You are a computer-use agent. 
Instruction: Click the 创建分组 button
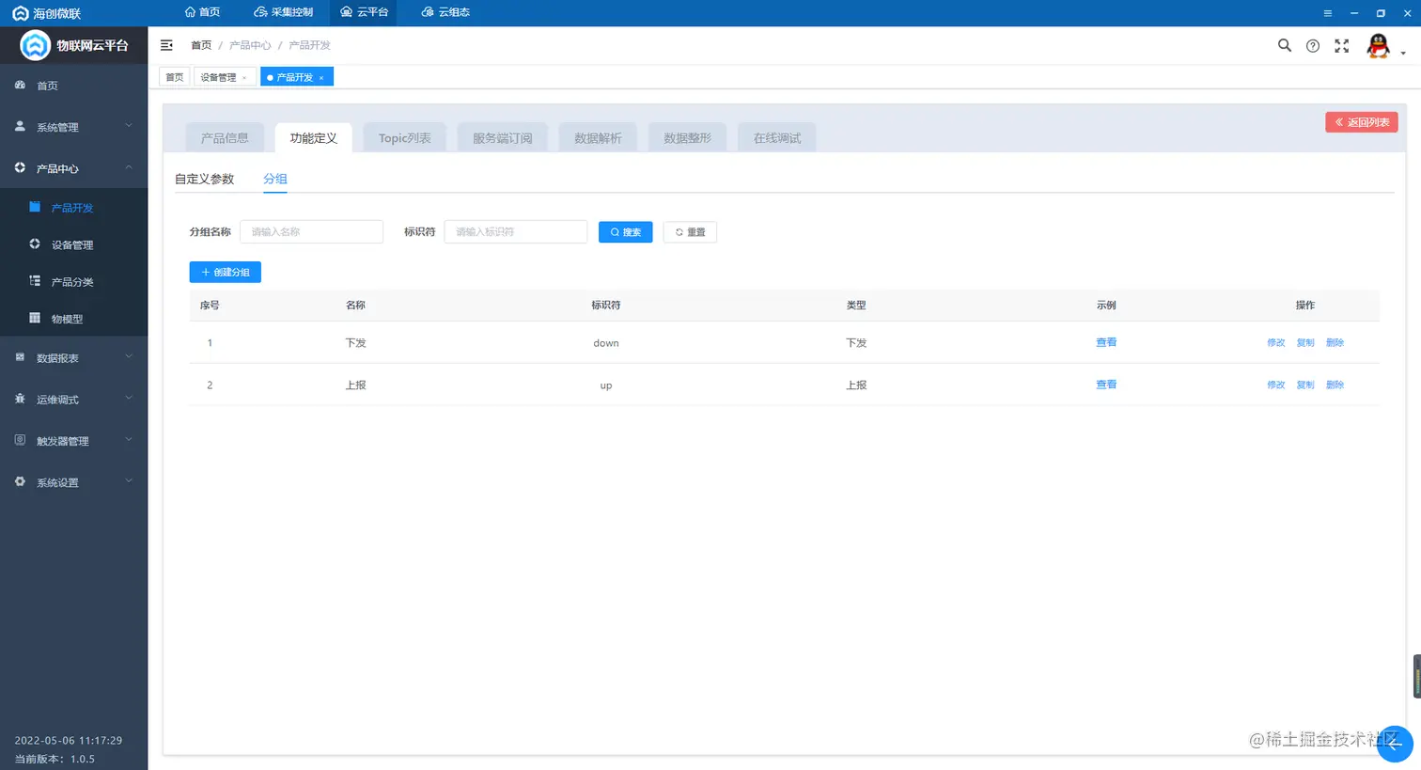(x=226, y=273)
